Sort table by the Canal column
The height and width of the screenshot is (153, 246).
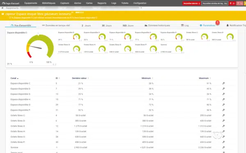pyautogui.click(x=14, y=78)
